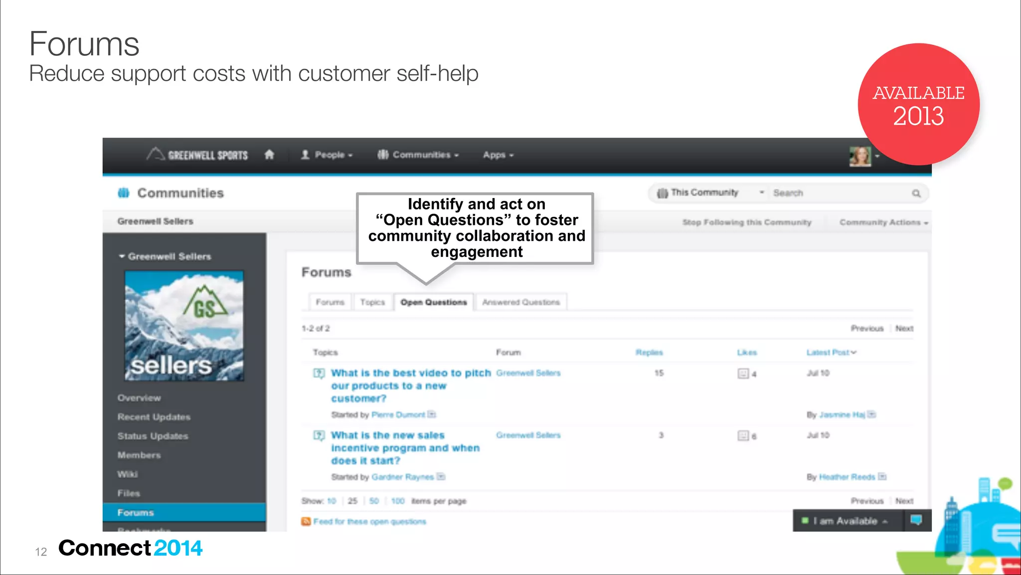Screen dimensions: 1021x575
Task: Click Previous at top of topic list
Action: 867,329
